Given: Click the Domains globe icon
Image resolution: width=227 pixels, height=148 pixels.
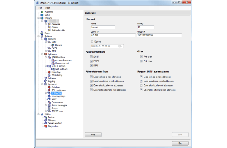Looking at the screenshot, I should coord(42,18).
